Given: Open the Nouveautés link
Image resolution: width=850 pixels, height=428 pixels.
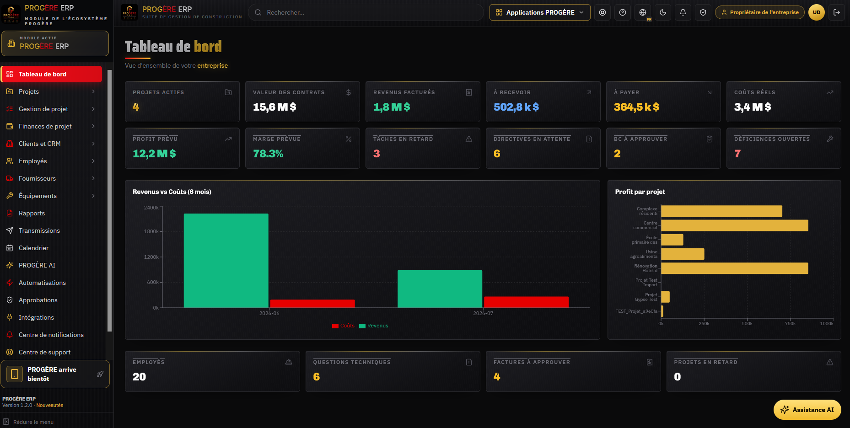Looking at the screenshot, I should [x=50, y=405].
